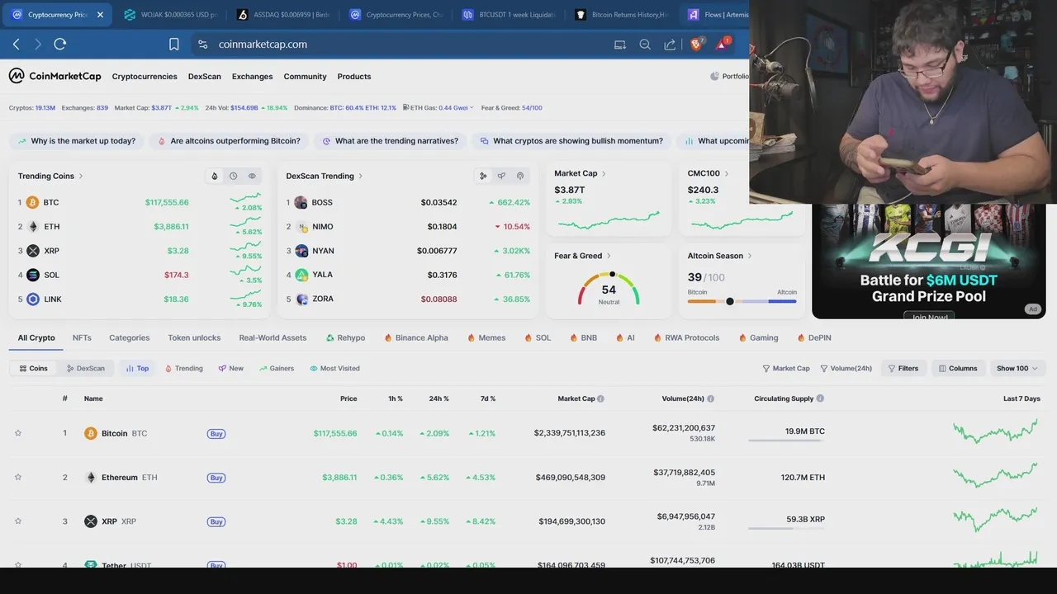
Task: Expand the DexScan Trending chevron heading
Action: tap(325, 176)
